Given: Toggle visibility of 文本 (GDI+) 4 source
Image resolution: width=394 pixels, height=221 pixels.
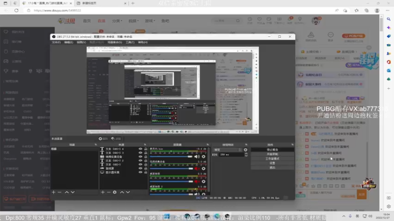Looking at the screenshot, I should (x=140, y=149).
